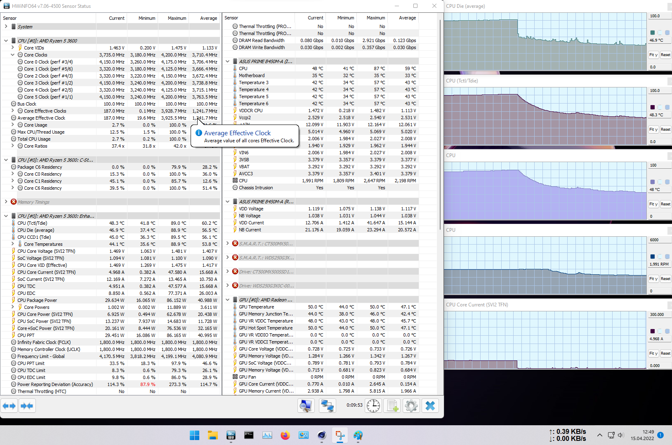Expand the Core Effective Clocks row
The image size is (672, 445).
pos(12,111)
